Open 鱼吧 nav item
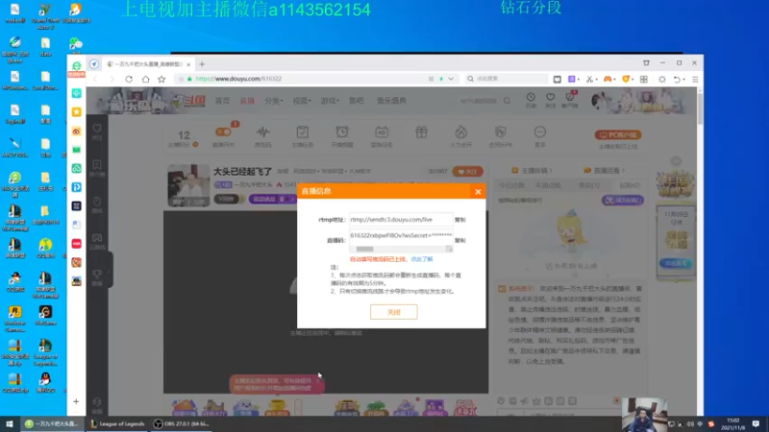Image resolution: width=769 pixels, height=432 pixels. click(x=356, y=101)
